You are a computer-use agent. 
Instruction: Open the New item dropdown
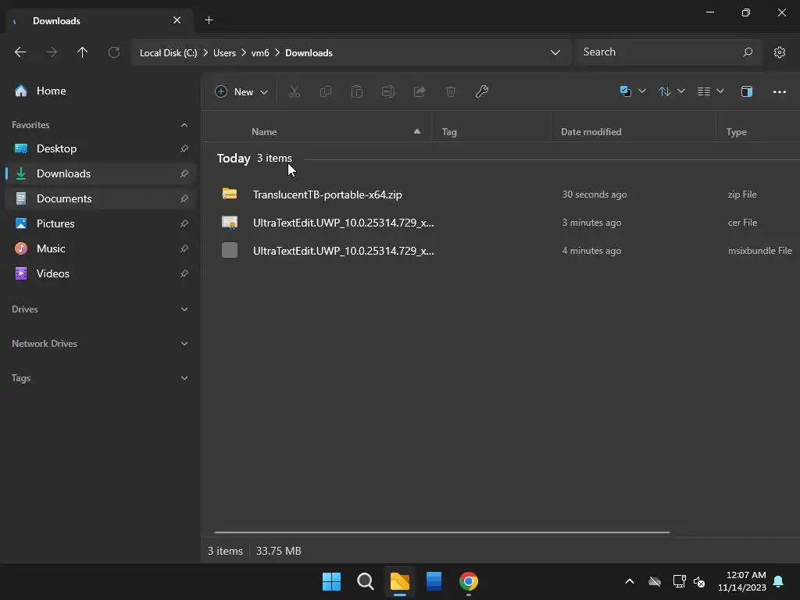[241, 92]
